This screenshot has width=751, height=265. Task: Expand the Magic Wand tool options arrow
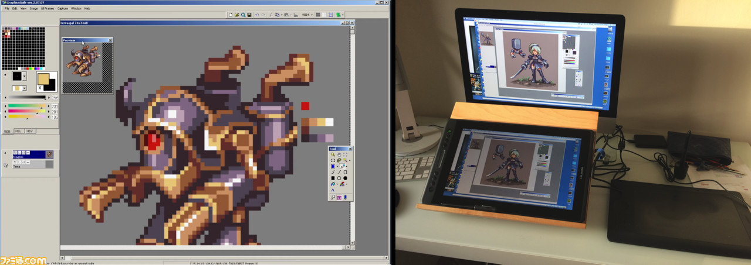coord(350,160)
